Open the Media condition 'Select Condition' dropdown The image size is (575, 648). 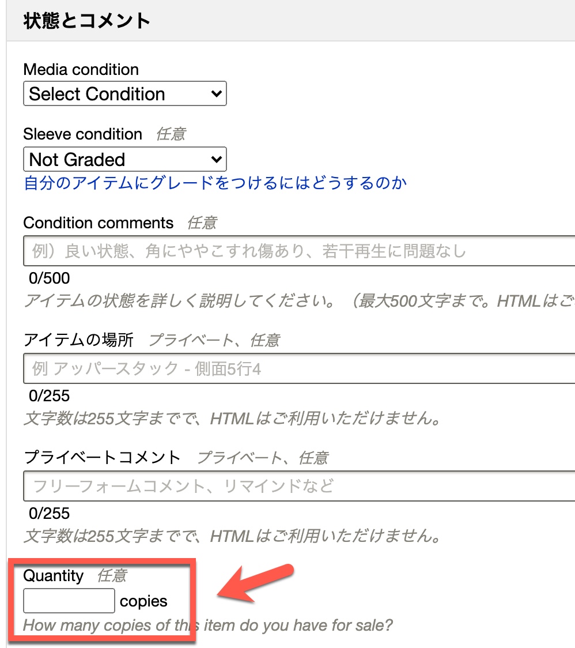click(x=124, y=94)
